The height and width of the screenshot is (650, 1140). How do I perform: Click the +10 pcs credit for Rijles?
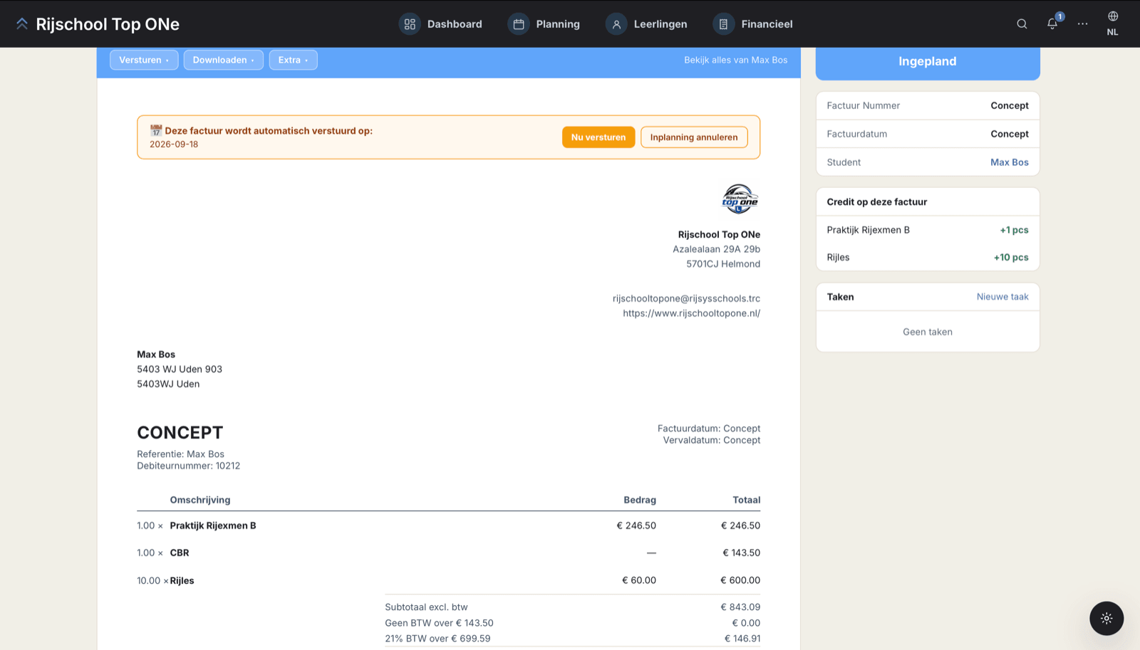pyautogui.click(x=1011, y=258)
